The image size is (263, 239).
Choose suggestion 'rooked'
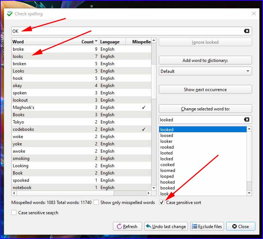point(203,147)
